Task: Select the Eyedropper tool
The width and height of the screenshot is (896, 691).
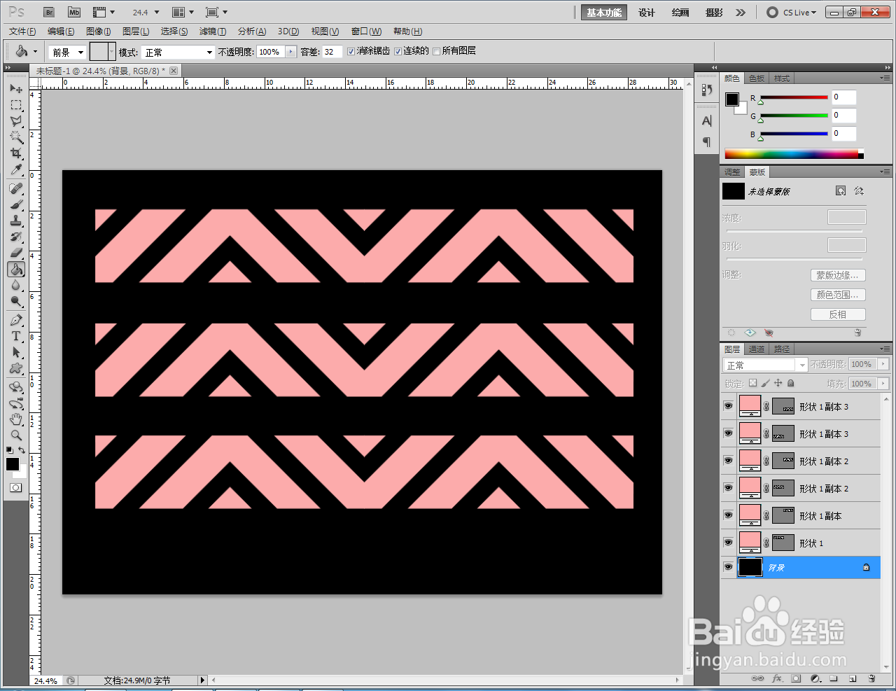Action: (x=16, y=169)
